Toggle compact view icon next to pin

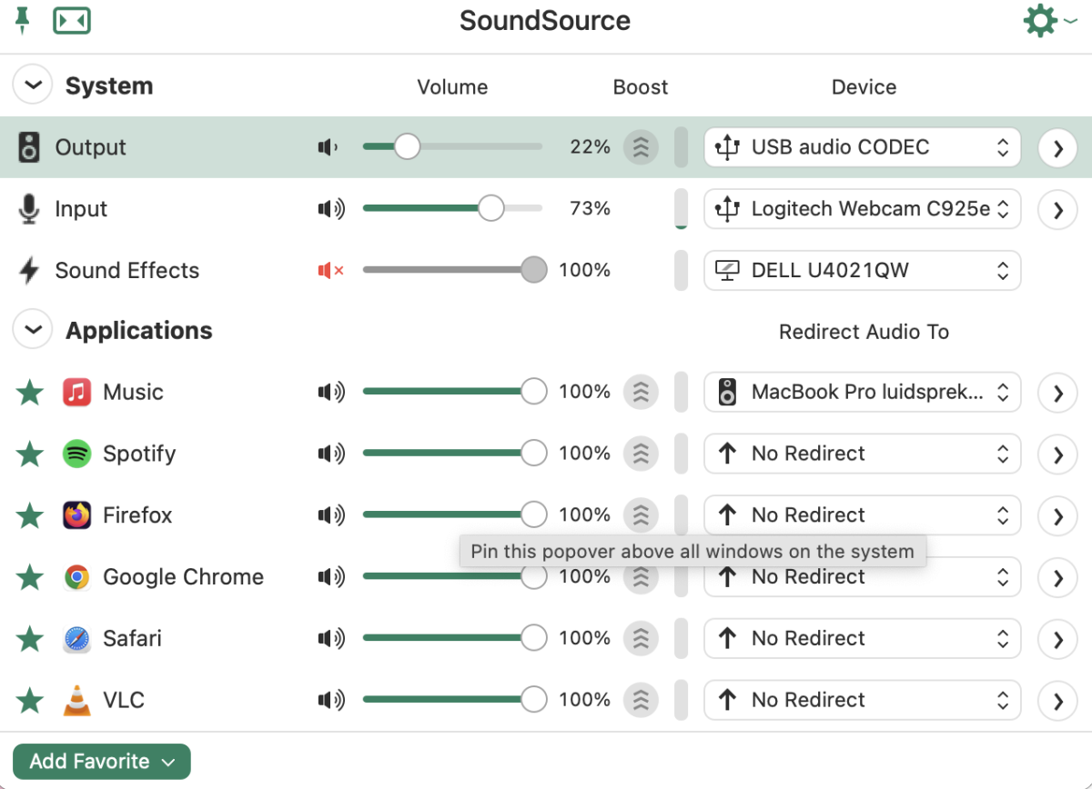(x=72, y=20)
